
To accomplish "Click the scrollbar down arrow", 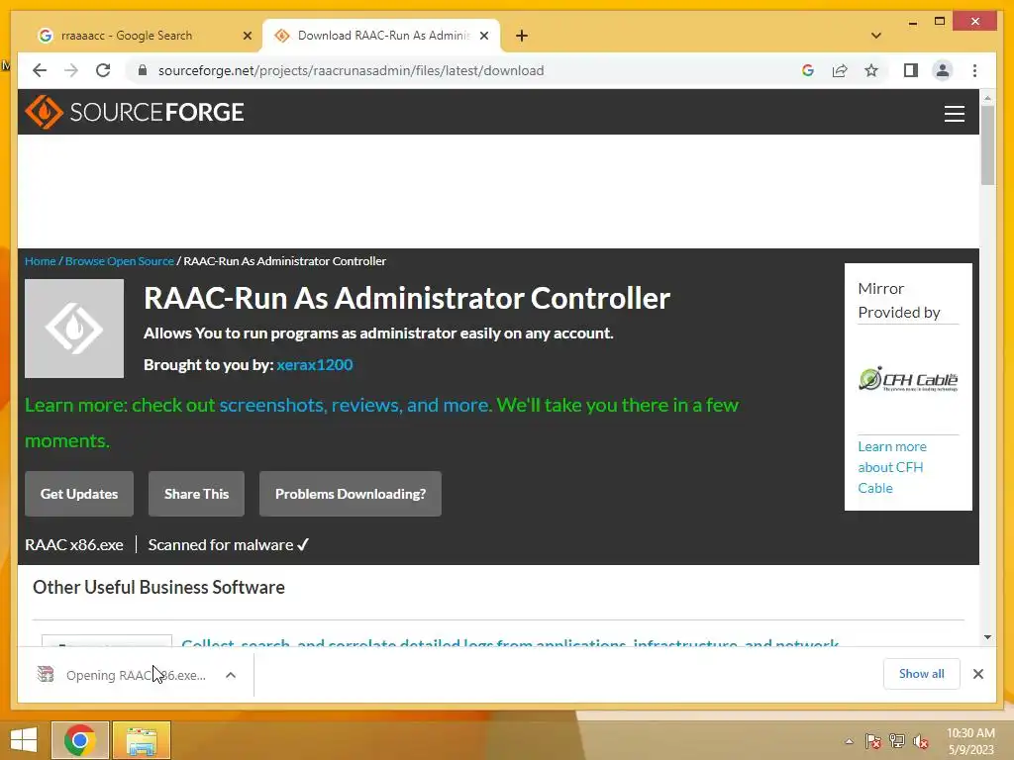I will [x=987, y=637].
